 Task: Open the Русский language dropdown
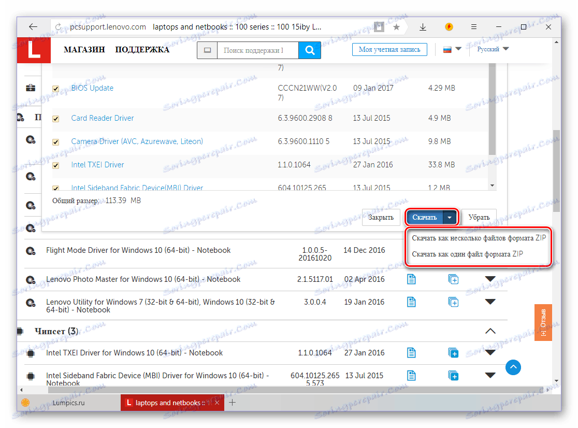click(x=493, y=49)
